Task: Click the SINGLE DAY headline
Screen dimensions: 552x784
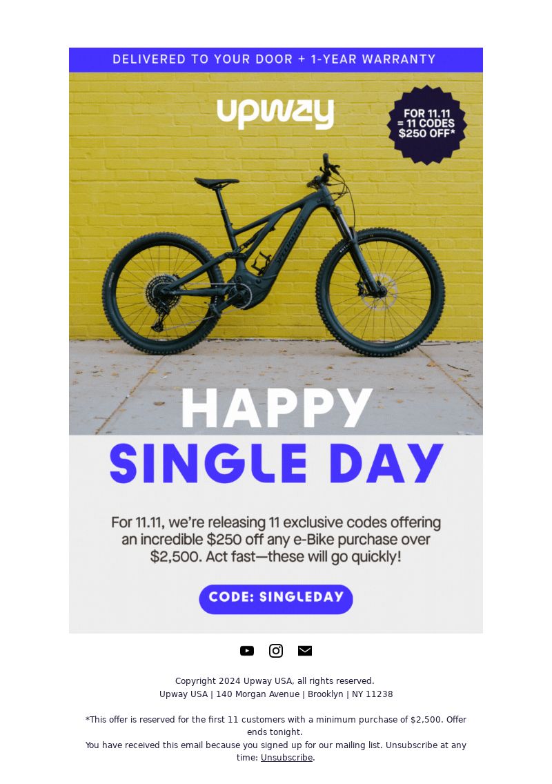Action: 277,464
